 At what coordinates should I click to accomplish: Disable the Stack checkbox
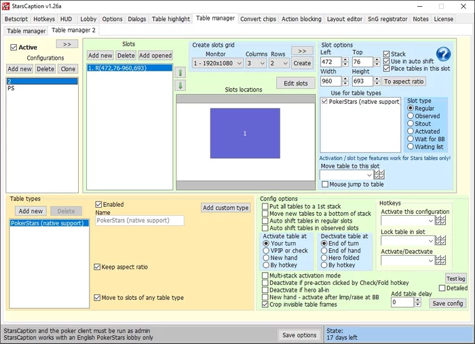pos(387,54)
